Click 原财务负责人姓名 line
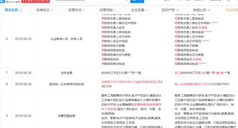This screenshot has width=238, height=128. pyautogui.click(x=113, y=28)
